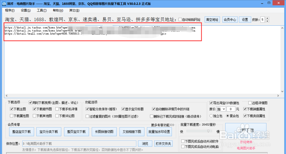This screenshot has width=286, height=154.
Task: Toggle 导出淘宝CSV数据包 checkbox
Action: [x=211, y=103]
